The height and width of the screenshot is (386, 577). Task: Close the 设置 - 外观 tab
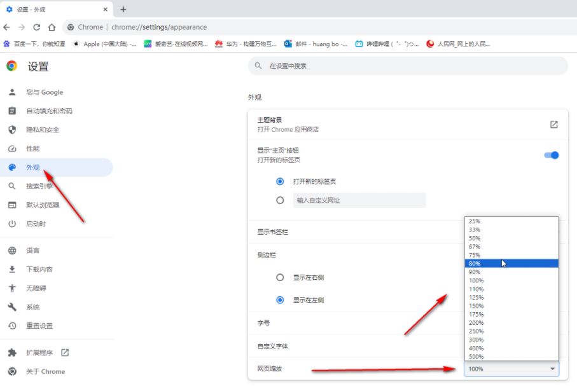(x=105, y=9)
